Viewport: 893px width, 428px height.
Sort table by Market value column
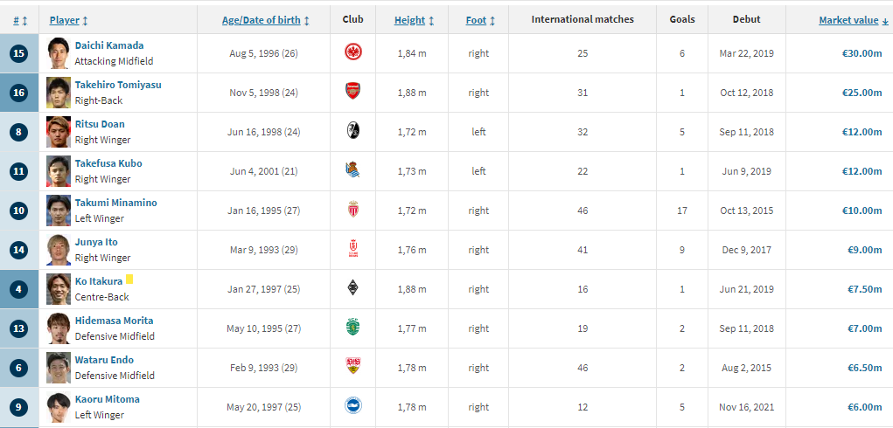[848, 19]
